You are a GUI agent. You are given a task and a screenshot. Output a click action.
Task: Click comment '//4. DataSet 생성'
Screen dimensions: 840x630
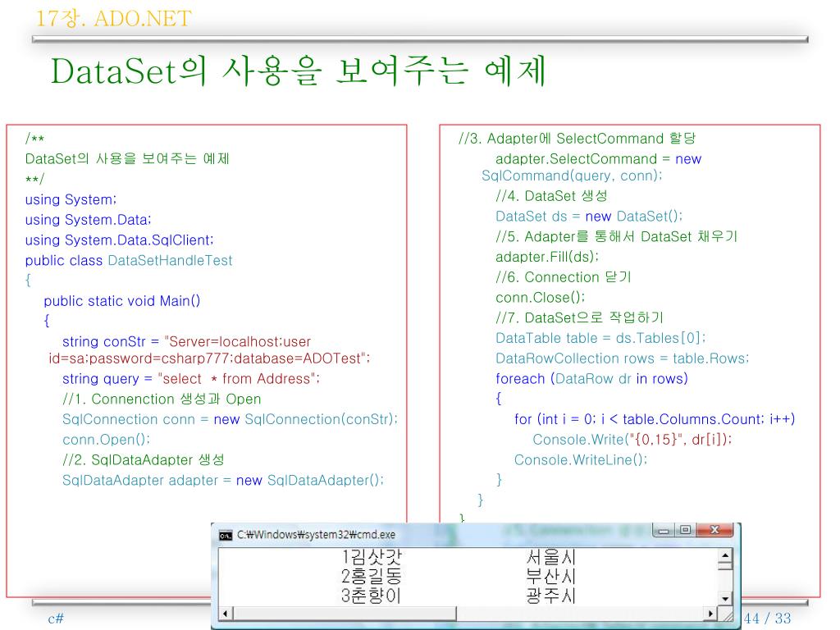551,196
